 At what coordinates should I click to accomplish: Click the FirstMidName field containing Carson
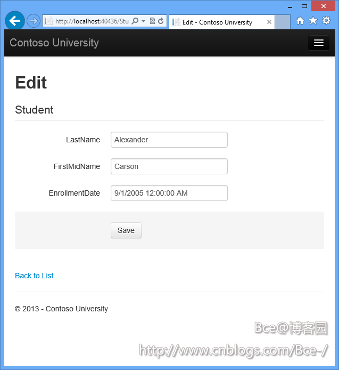coord(169,166)
